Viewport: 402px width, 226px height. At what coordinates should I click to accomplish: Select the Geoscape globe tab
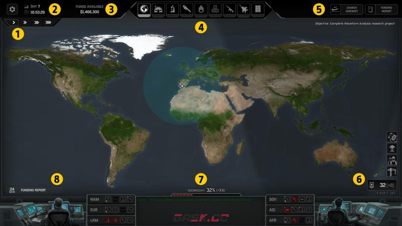tap(144, 10)
